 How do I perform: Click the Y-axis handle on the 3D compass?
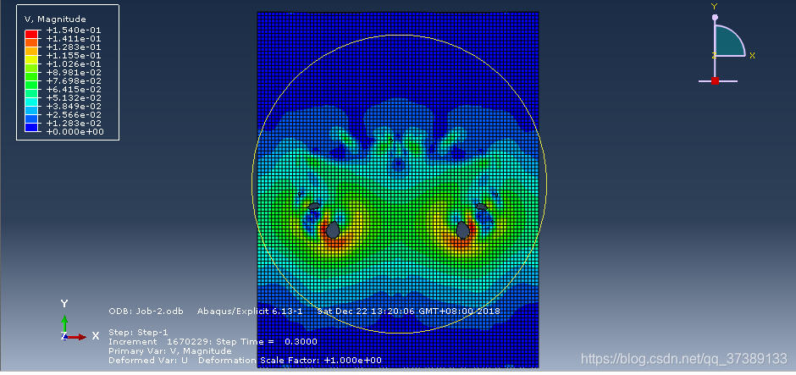click(715, 17)
